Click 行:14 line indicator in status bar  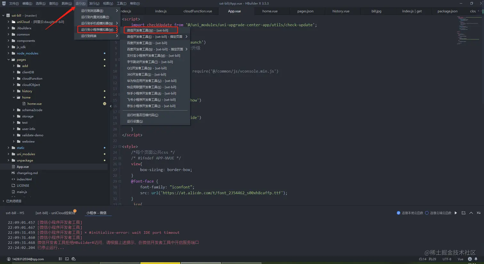click(423, 259)
